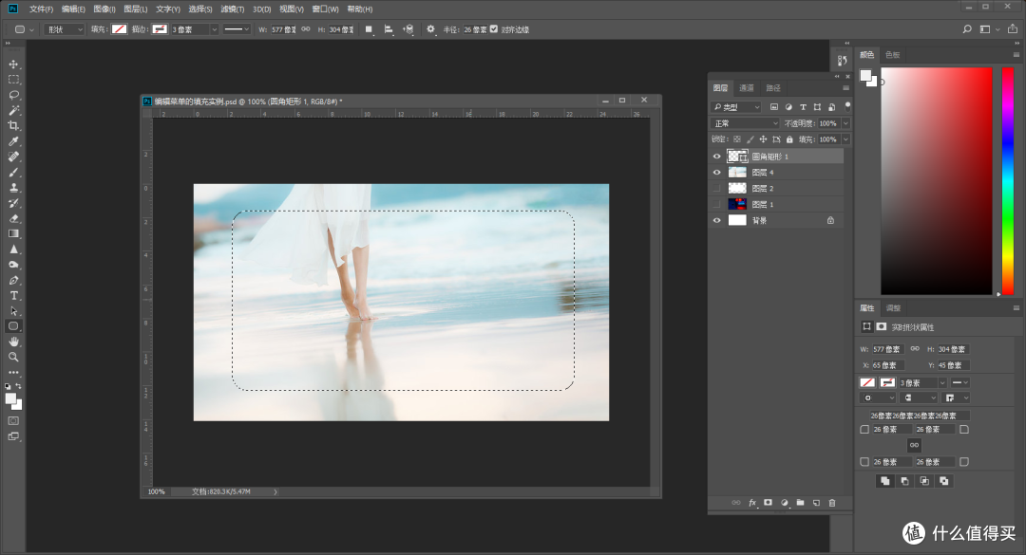Select the Move tool
Image resolution: width=1026 pixels, height=555 pixels.
click(x=13, y=65)
